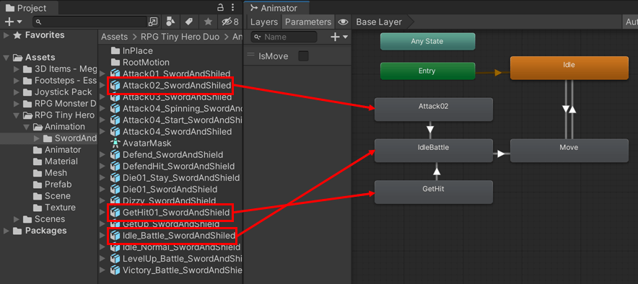Select Die01_Stay_SwordAndShield asset
The height and width of the screenshot is (284, 638).
(x=175, y=178)
